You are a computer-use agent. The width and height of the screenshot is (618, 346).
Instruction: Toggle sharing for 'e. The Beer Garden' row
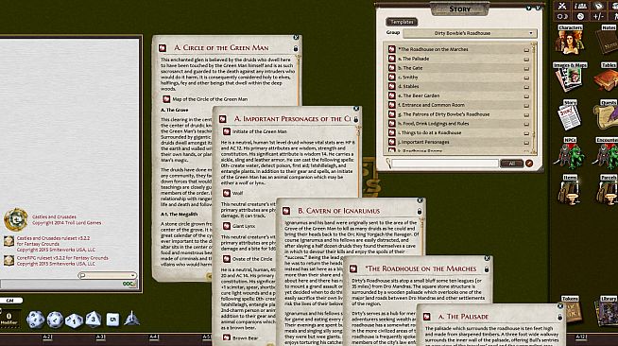[x=526, y=96]
